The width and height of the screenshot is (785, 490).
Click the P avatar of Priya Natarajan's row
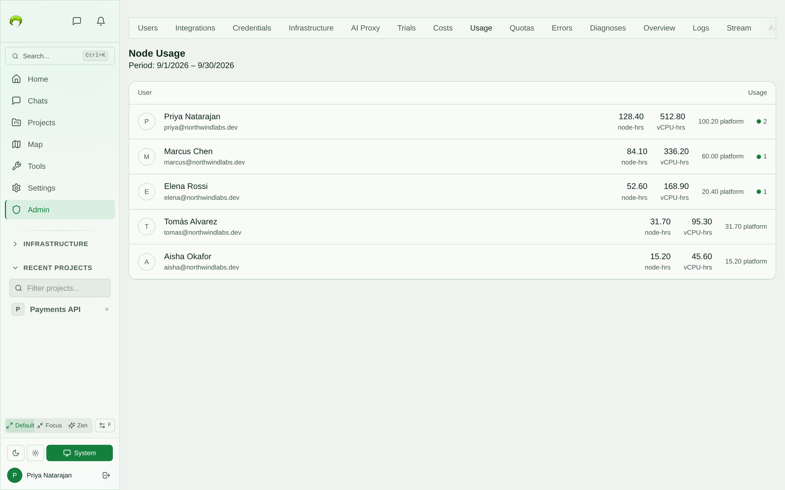click(x=146, y=122)
